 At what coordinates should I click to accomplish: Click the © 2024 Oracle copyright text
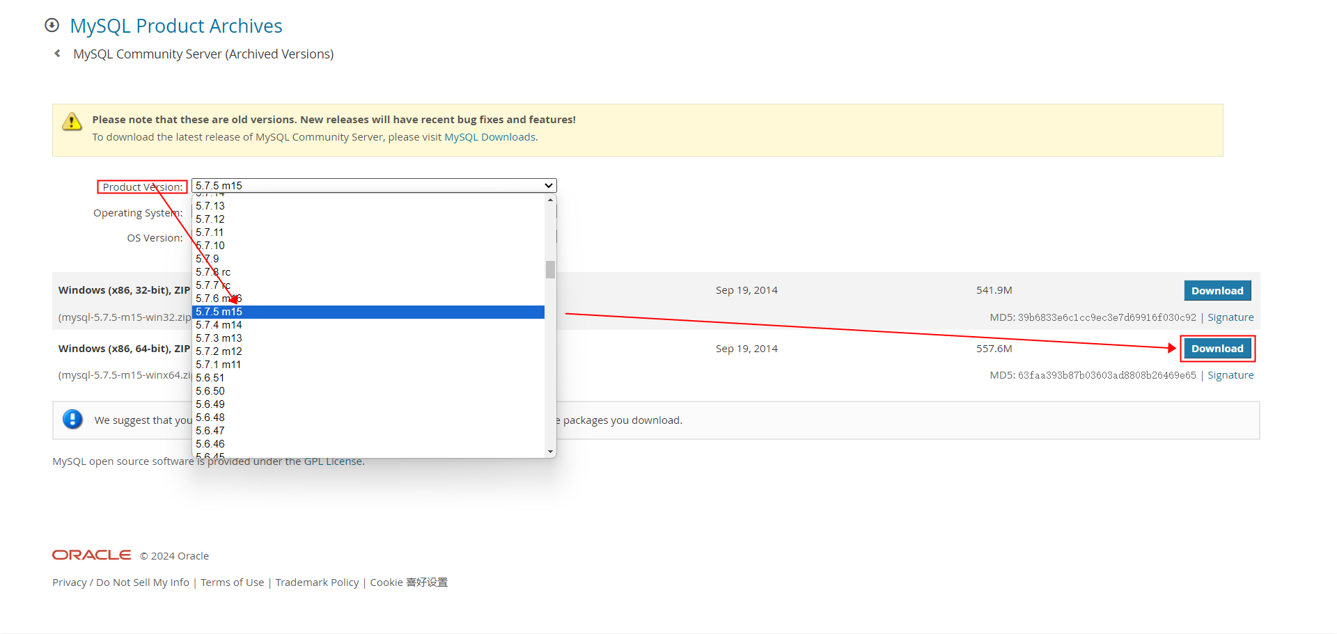coord(174,556)
